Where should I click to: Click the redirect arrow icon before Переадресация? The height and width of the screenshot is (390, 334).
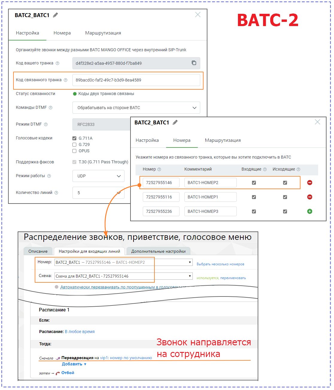[58, 358]
